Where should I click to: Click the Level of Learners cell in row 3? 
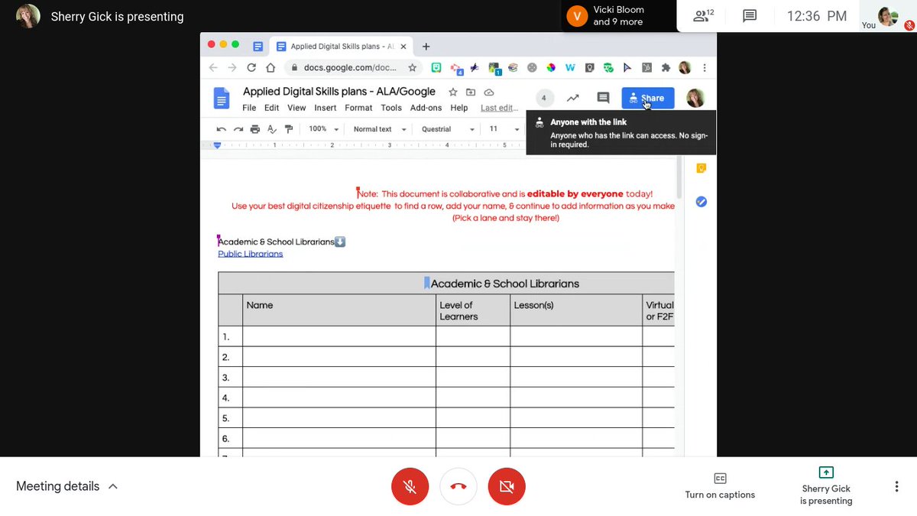pos(473,378)
